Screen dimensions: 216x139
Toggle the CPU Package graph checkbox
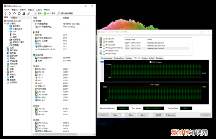tap(150, 62)
